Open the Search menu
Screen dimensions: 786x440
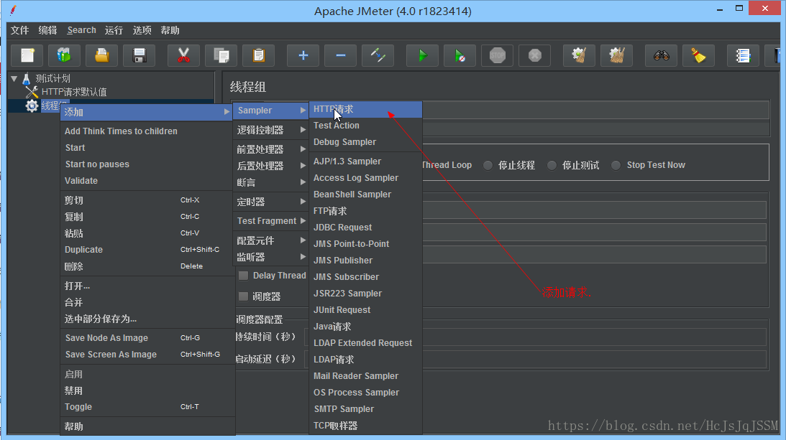coord(81,31)
